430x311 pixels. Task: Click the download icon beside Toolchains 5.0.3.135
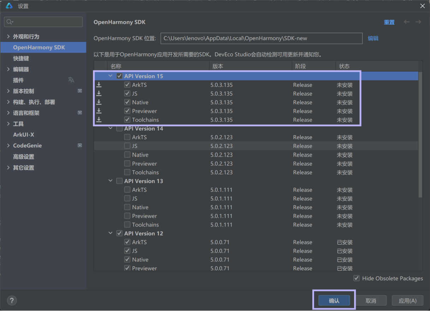pyautogui.click(x=99, y=120)
